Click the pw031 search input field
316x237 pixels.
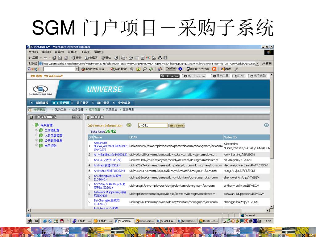153,125
